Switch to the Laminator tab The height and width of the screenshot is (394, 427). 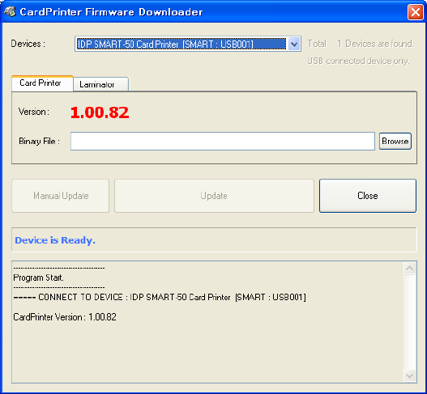(100, 84)
